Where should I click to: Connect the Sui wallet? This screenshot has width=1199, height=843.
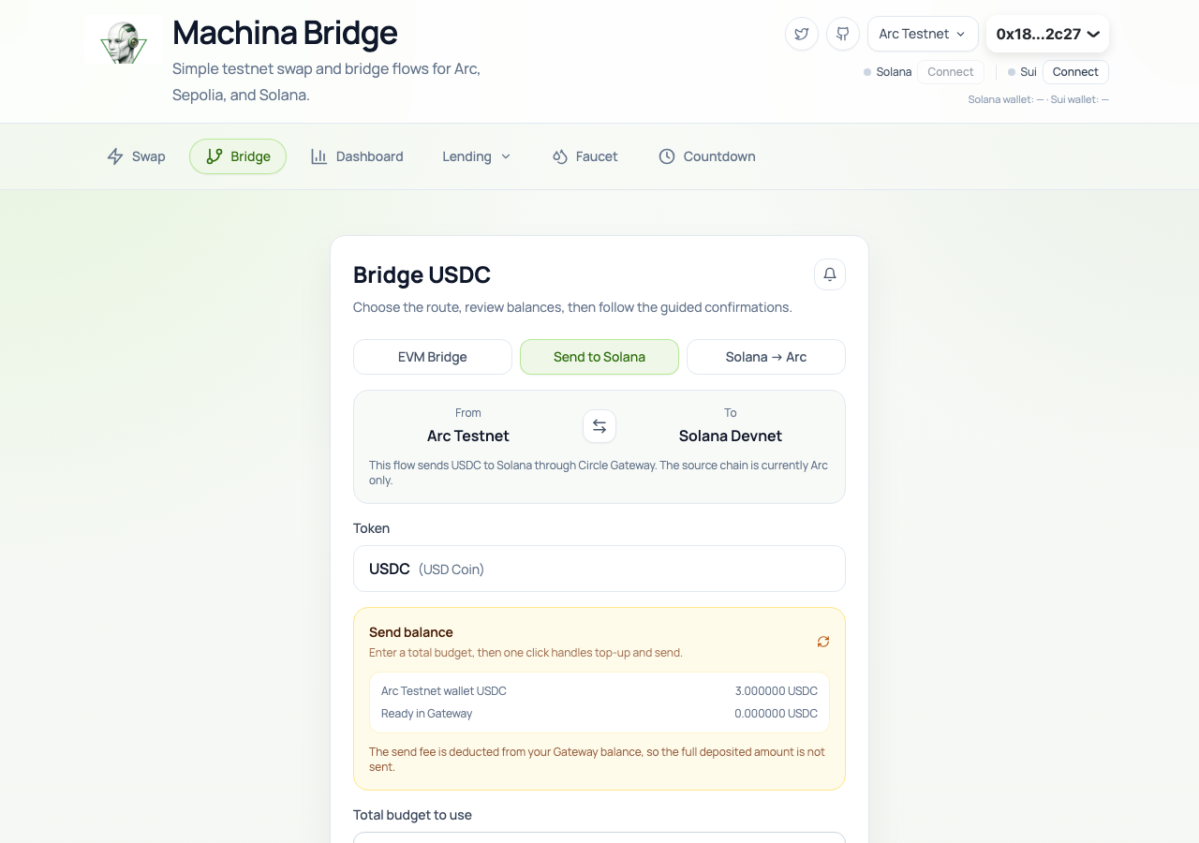click(1075, 72)
